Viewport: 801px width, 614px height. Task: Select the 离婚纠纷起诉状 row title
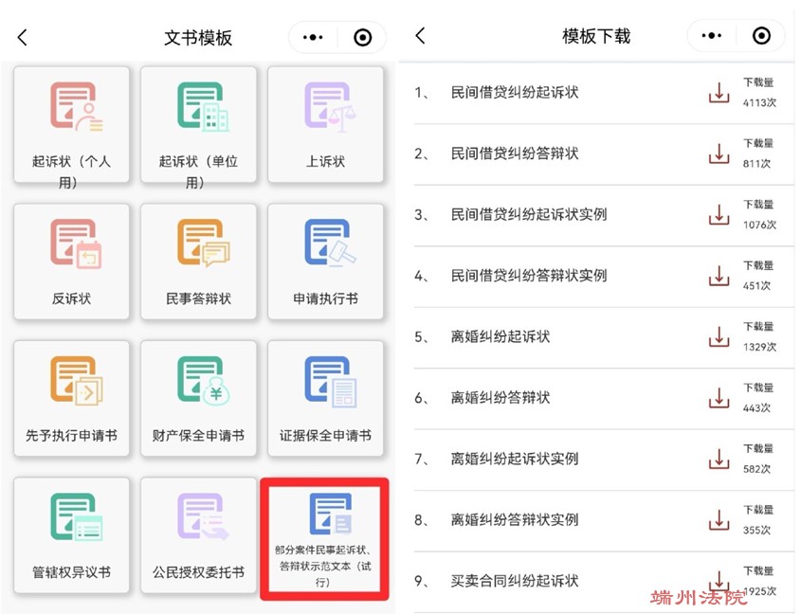tap(501, 336)
